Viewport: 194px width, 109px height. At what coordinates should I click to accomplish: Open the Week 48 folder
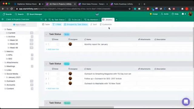[14, 48]
